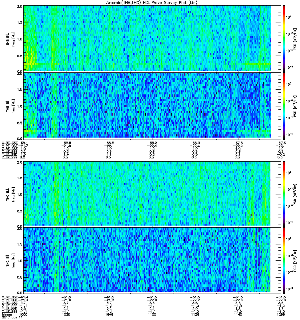Click the PSD color bar beside THC B-perpendicular panel
This screenshot has height=320, width=300.
click(x=284, y=194)
